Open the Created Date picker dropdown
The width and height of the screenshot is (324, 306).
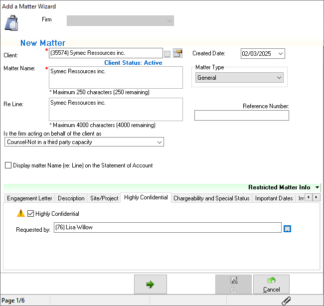[x=281, y=54]
